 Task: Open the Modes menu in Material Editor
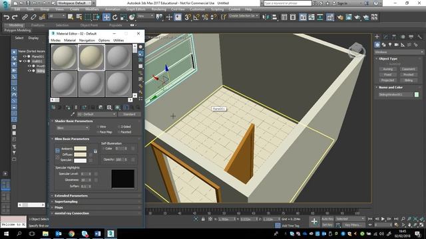tap(56, 40)
